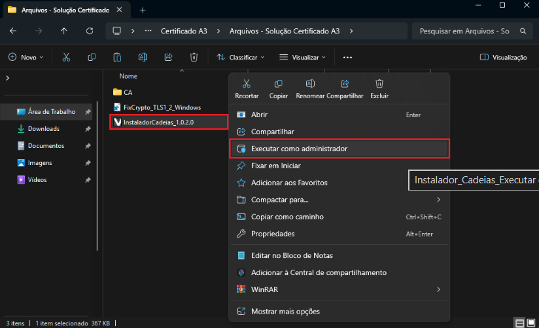Image resolution: width=539 pixels, height=328 pixels.
Task: Choose Propriedades from the context menu
Action: tap(273, 234)
